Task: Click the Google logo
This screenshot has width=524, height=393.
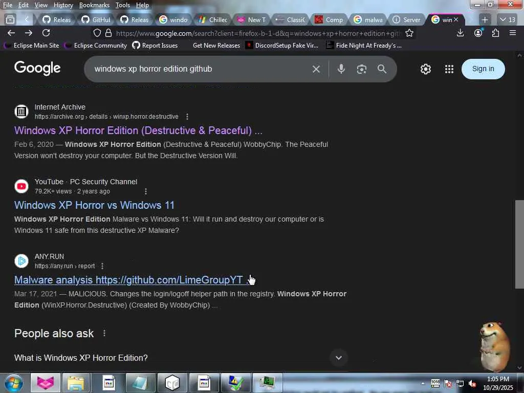Action: (37, 69)
